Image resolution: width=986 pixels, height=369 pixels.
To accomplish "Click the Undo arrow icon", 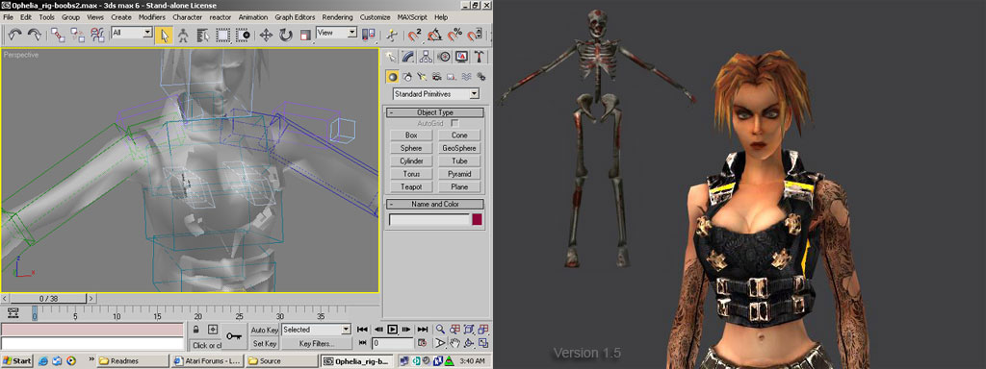I will (x=15, y=36).
